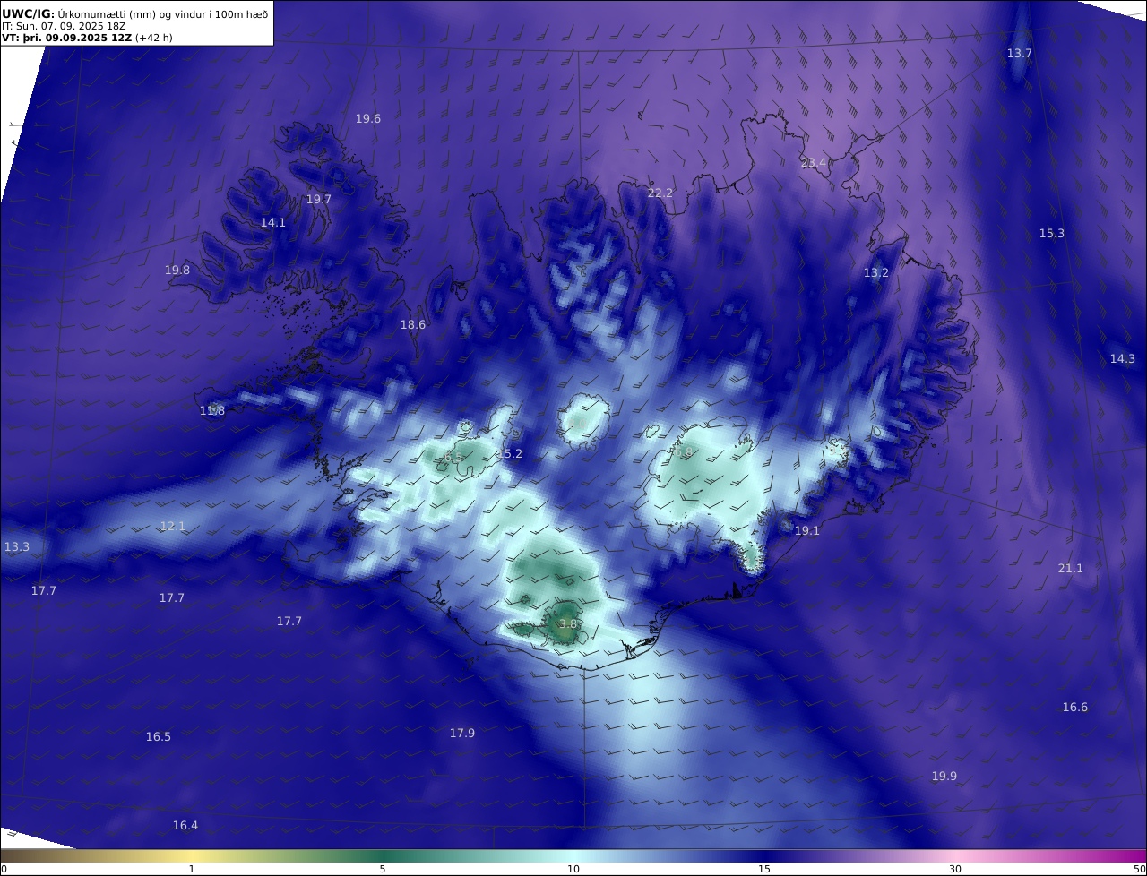Click the color scale tick label 15
Image resolution: width=1147 pixels, height=876 pixels.
[764, 869]
